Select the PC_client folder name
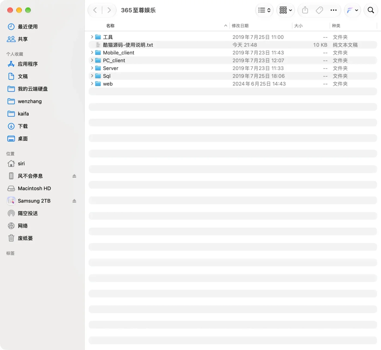The height and width of the screenshot is (350, 381). click(114, 60)
